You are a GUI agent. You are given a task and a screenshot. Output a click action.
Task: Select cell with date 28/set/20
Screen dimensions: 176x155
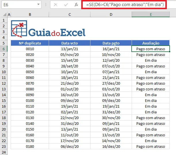[70, 66]
